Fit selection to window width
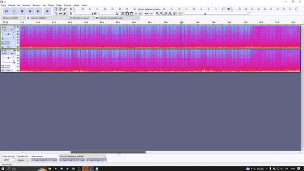 point(166,14)
